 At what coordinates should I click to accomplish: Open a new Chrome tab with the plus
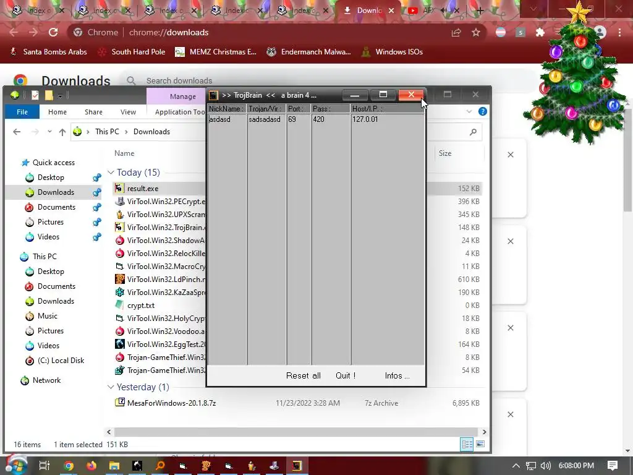point(480,11)
